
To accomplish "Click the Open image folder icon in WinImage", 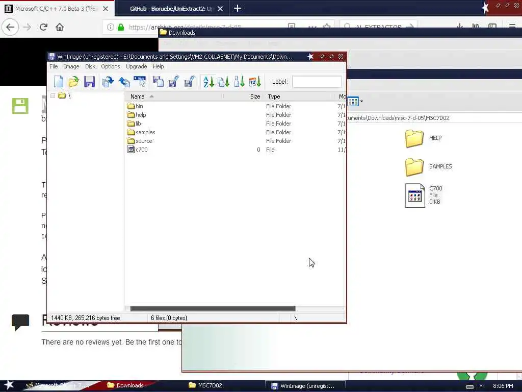I will [x=74, y=81].
